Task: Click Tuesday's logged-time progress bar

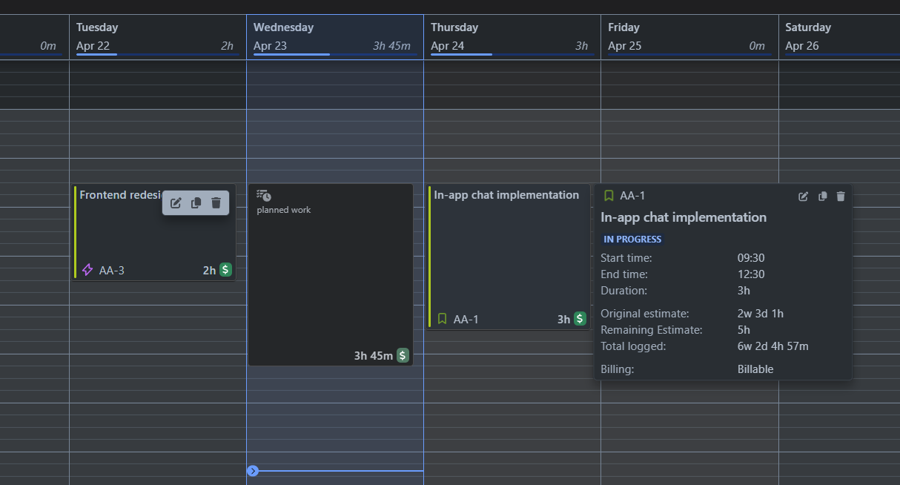Action: tap(157, 54)
